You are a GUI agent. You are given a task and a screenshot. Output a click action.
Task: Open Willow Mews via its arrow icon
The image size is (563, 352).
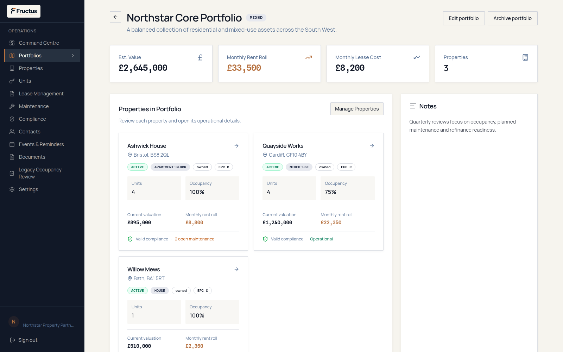(236, 269)
